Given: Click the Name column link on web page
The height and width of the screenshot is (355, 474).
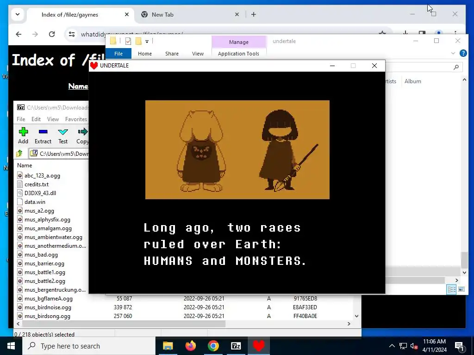Looking at the screenshot, I should [x=78, y=86].
